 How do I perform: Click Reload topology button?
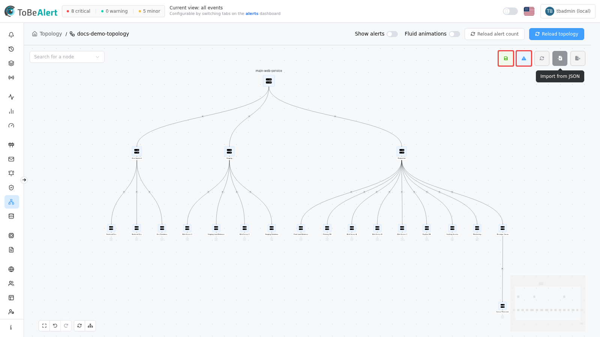(x=556, y=34)
